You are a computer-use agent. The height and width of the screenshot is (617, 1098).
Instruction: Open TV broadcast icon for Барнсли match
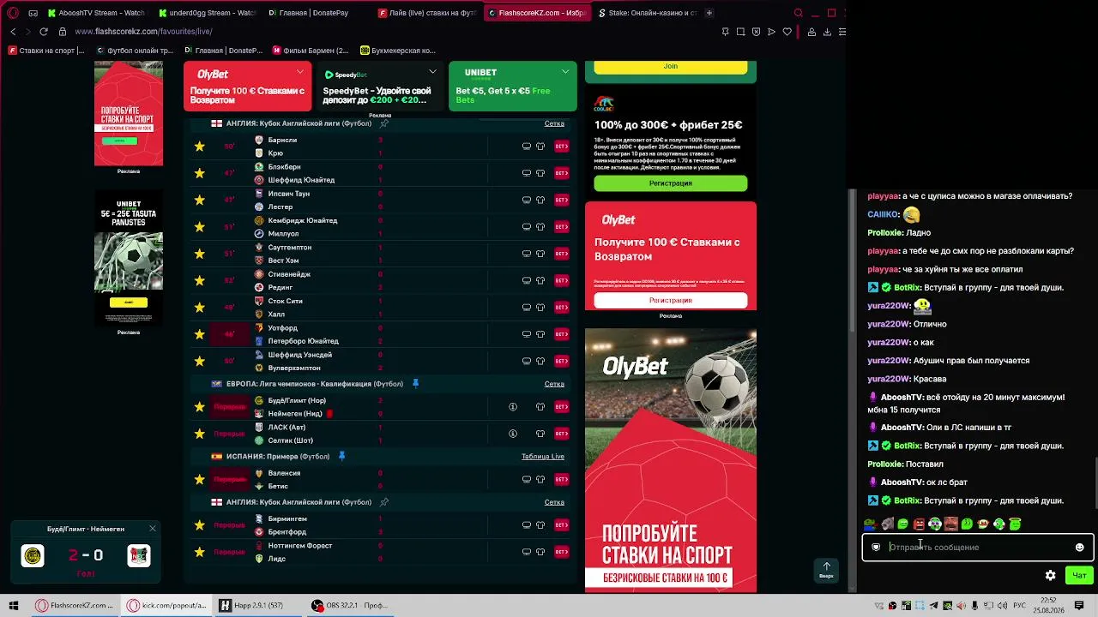point(527,147)
